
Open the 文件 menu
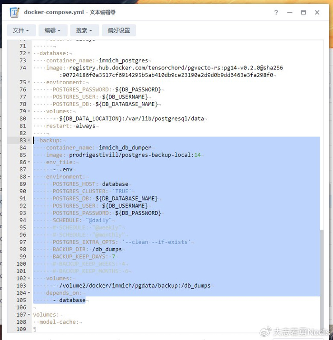21,30
